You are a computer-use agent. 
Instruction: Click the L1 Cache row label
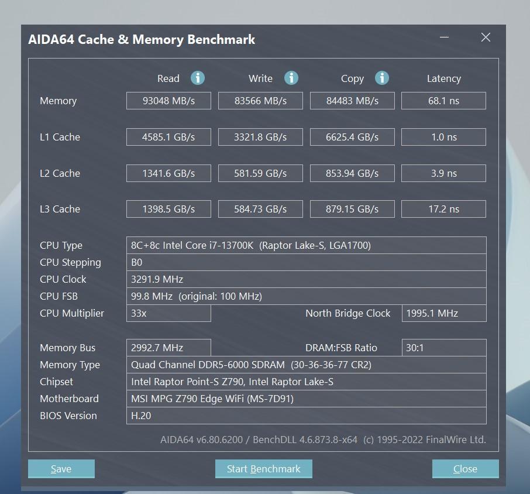click(x=60, y=137)
